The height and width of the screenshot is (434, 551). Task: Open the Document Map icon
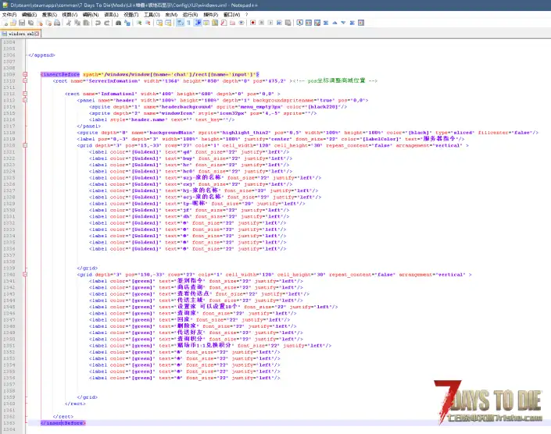point(215,23)
